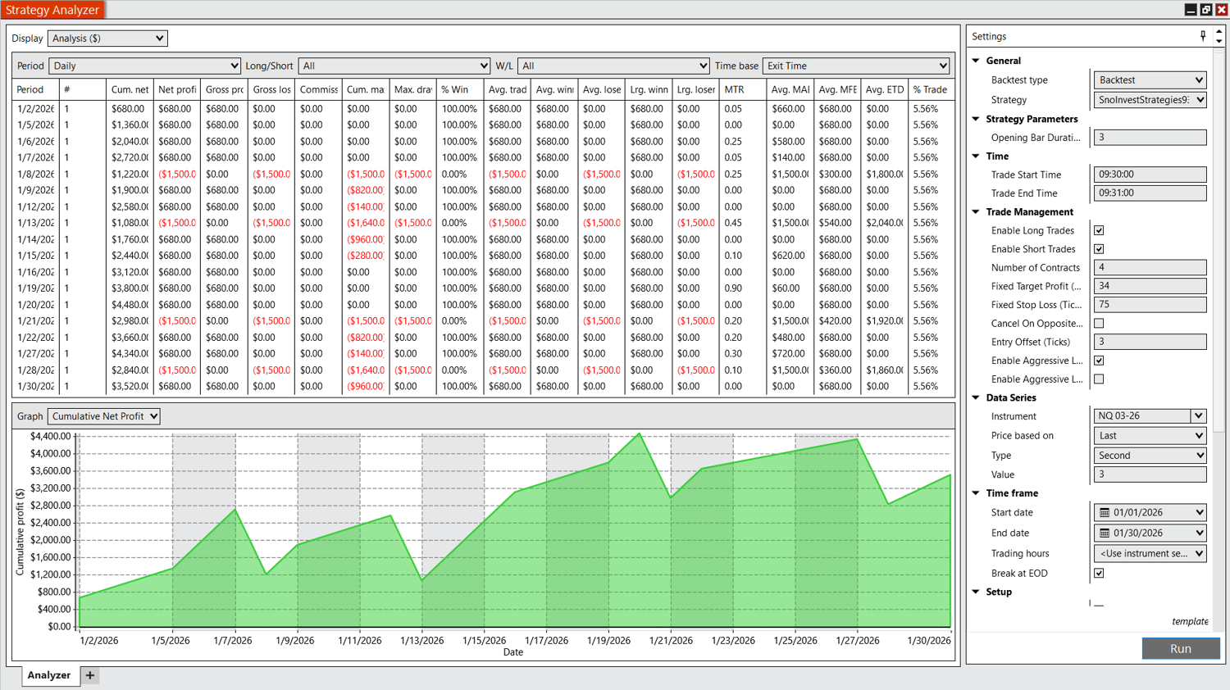
Task: Open the Period Daily dropdown
Action: [x=144, y=66]
